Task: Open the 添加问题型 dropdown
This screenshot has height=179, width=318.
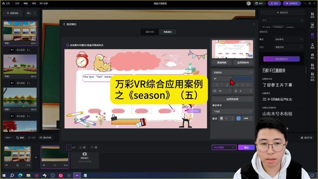Action: (224, 147)
